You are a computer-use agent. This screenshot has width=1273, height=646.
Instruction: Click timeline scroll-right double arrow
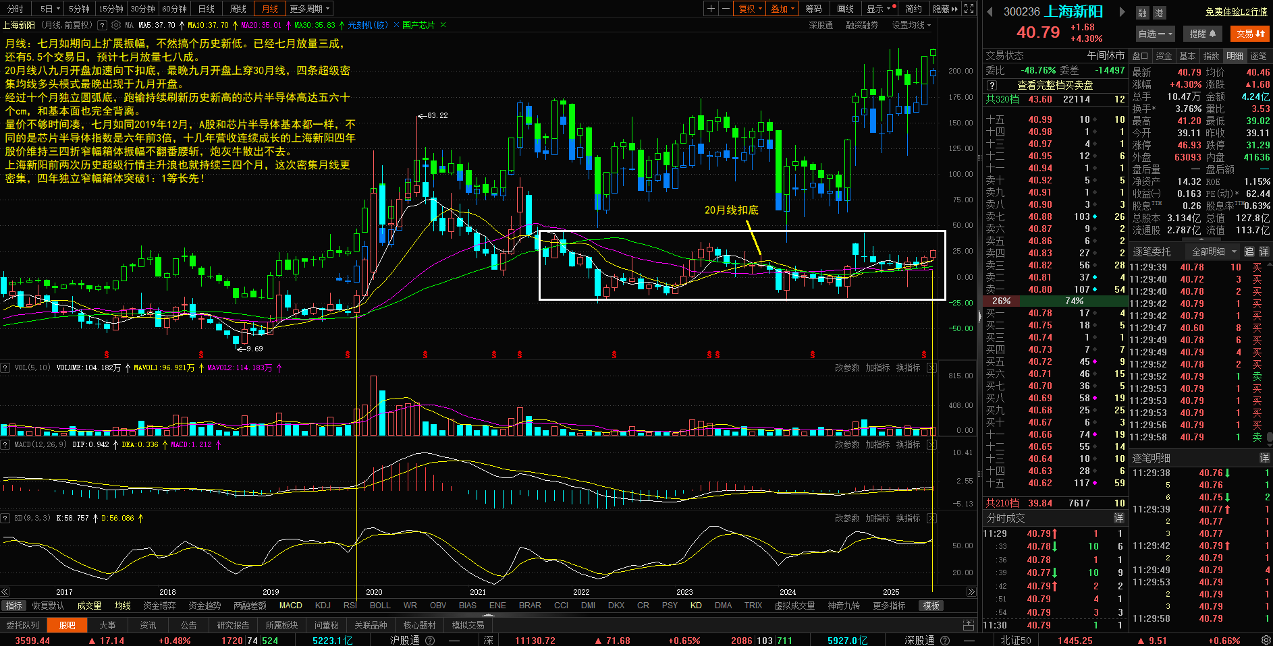[x=971, y=592]
